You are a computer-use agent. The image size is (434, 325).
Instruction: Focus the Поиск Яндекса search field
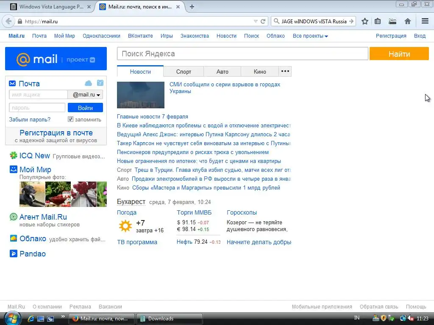tap(242, 54)
